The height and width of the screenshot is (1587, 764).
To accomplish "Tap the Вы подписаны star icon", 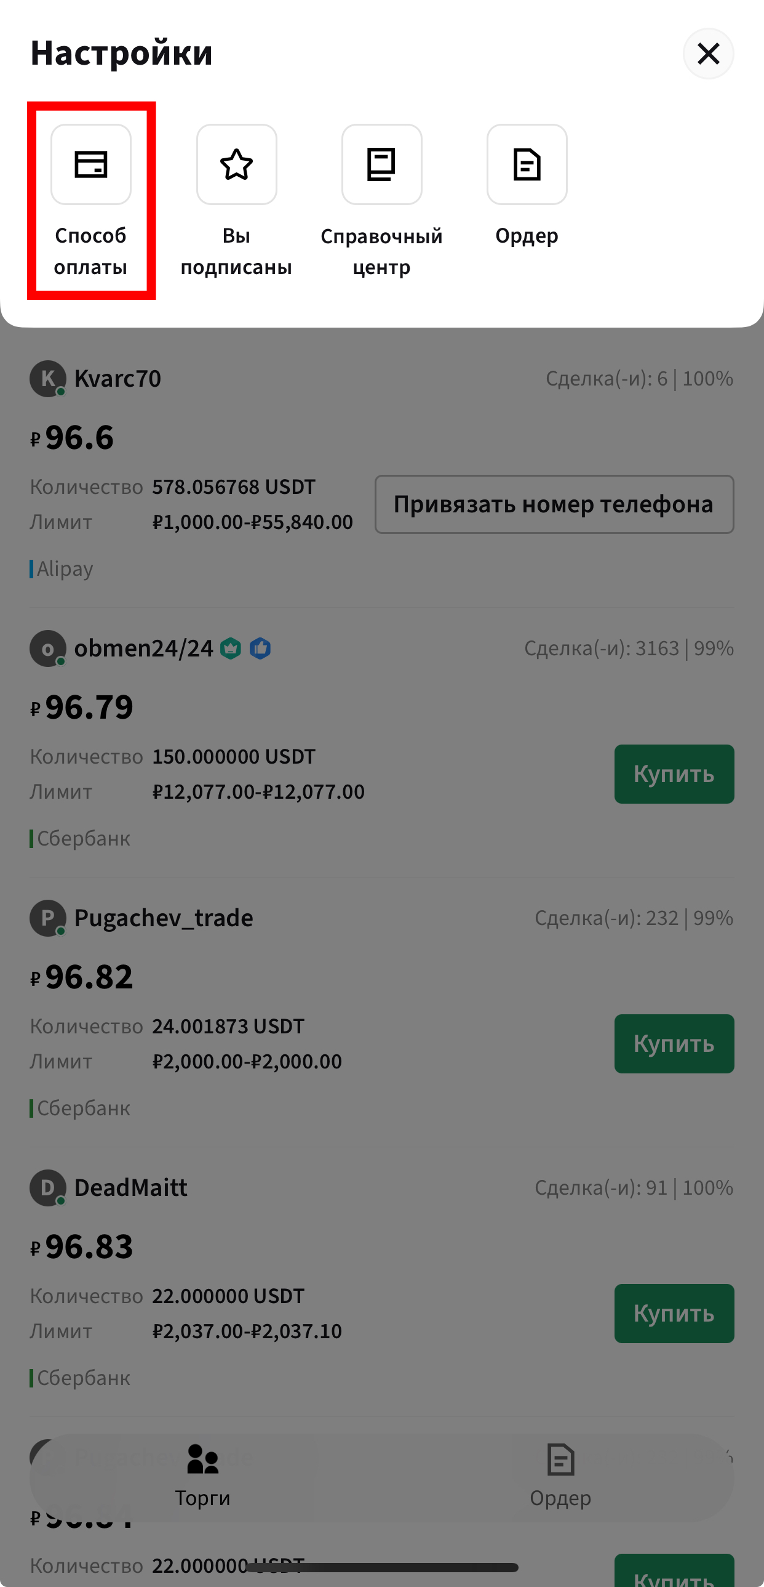I will (x=236, y=164).
